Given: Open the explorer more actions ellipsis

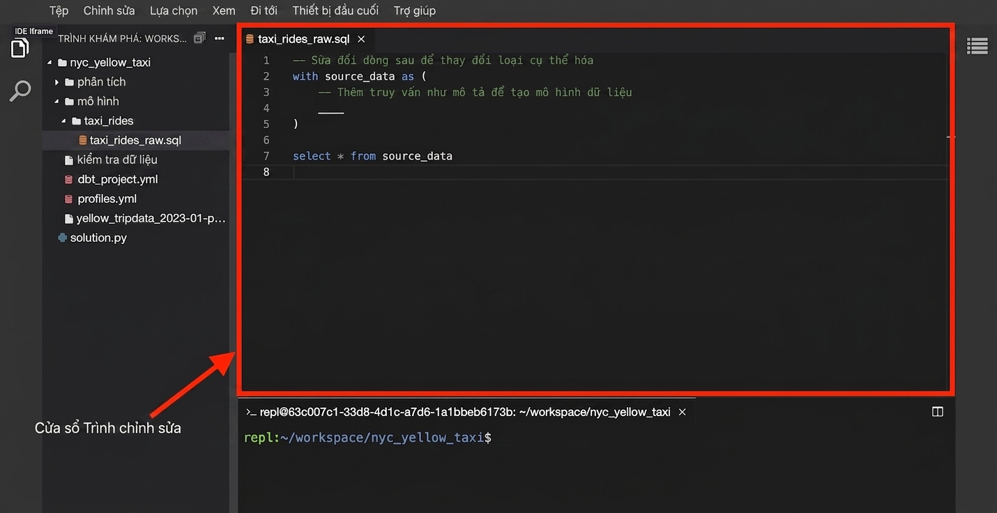Looking at the screenshot, I should pos(220,38).
